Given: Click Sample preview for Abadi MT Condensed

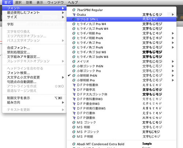Looking at the screenshot, I should pos(147,144).
